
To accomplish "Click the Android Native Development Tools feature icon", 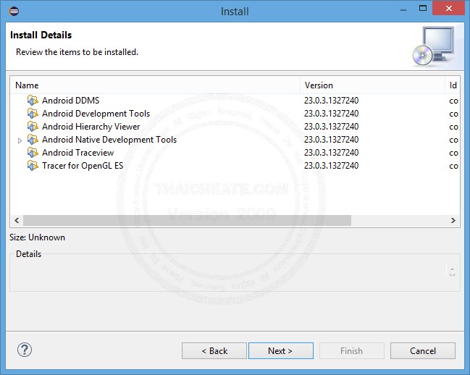I will 33,140.
